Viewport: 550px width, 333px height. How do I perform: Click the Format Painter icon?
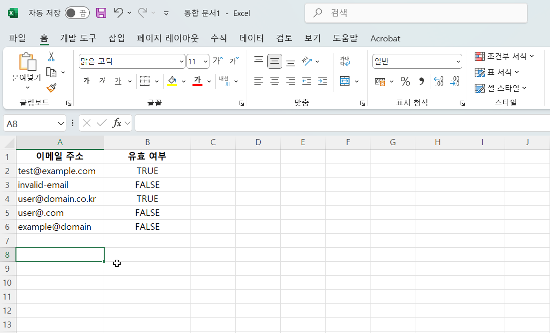pyautogui.click(x=50, y=88)
